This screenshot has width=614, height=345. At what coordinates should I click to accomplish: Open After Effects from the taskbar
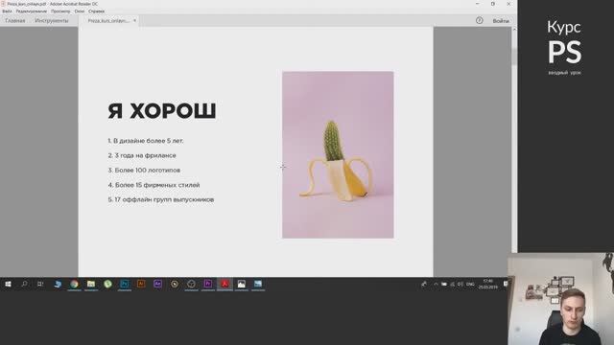point(157,284)
